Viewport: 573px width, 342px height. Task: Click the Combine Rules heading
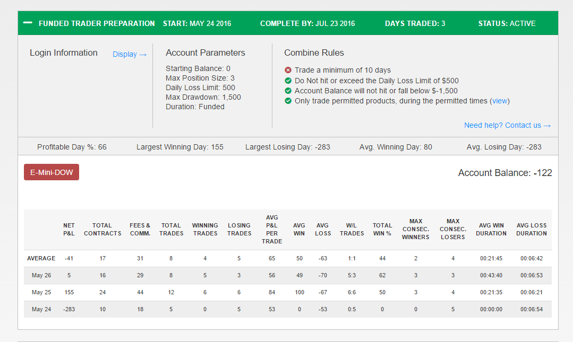coord(314,53)
